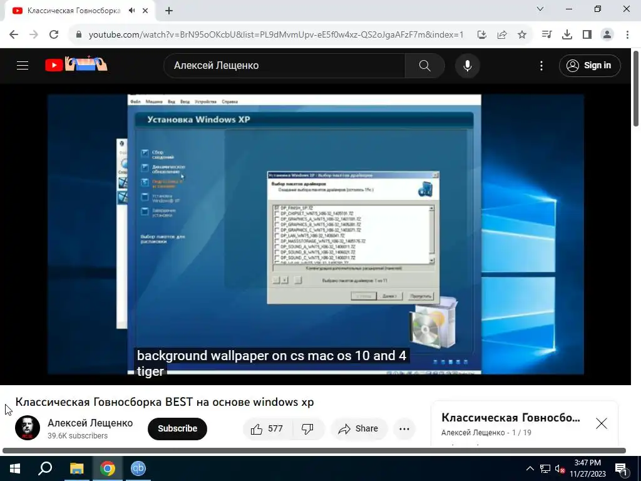The height and width of the screenshot is (481, 641).
Task: Click the video title text
Action: tap(165, 402)
